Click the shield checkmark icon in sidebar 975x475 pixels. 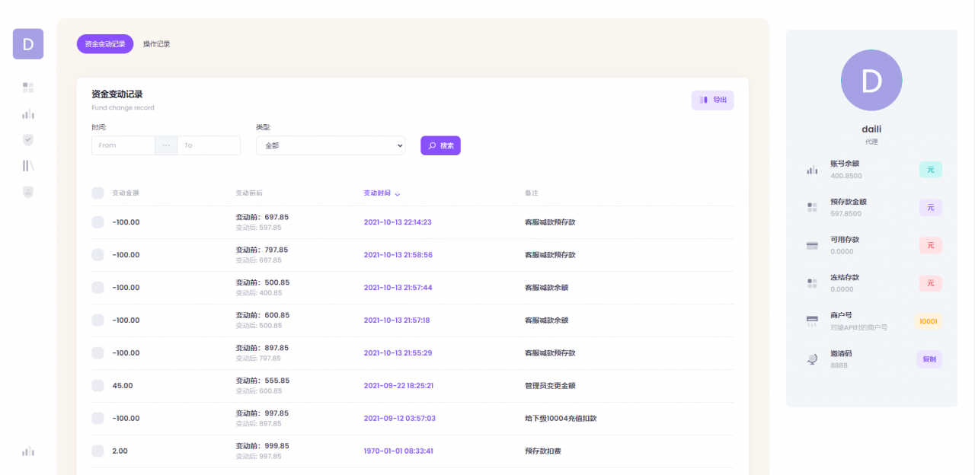(x=27, y=140)
